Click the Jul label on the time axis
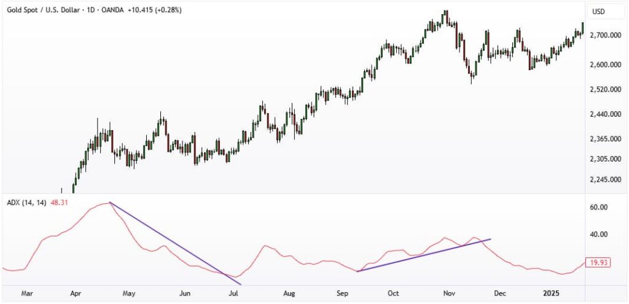Screen dimensions: 629x304 (x=233, y=294)
